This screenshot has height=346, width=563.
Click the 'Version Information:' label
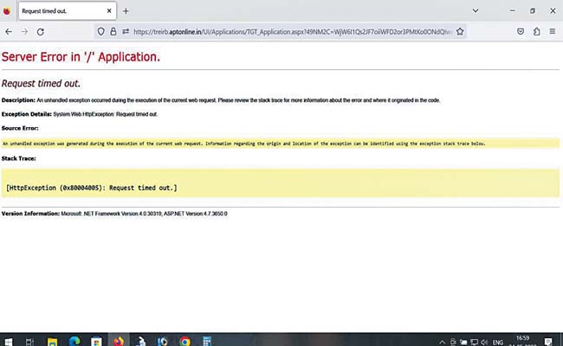pos(30,214)
